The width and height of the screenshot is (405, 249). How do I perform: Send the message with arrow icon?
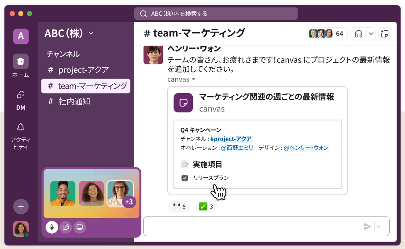pyautogui.click(x=367, y=227)
